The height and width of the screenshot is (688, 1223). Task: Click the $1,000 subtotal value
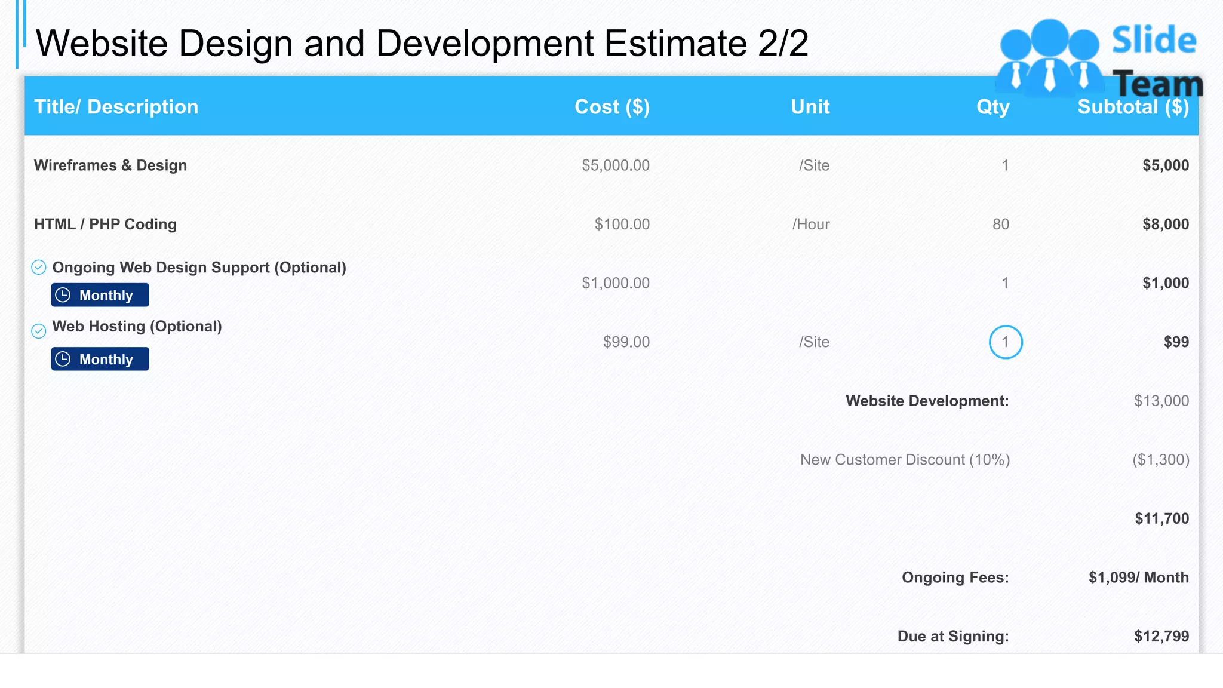1166,283
